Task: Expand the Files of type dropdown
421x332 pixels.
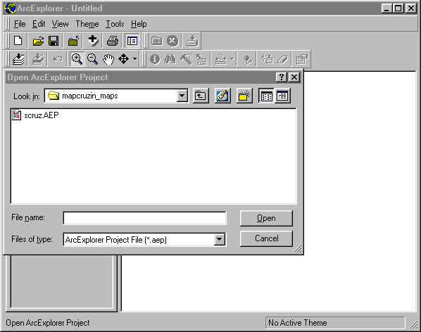Action: [x=220, y=239]
